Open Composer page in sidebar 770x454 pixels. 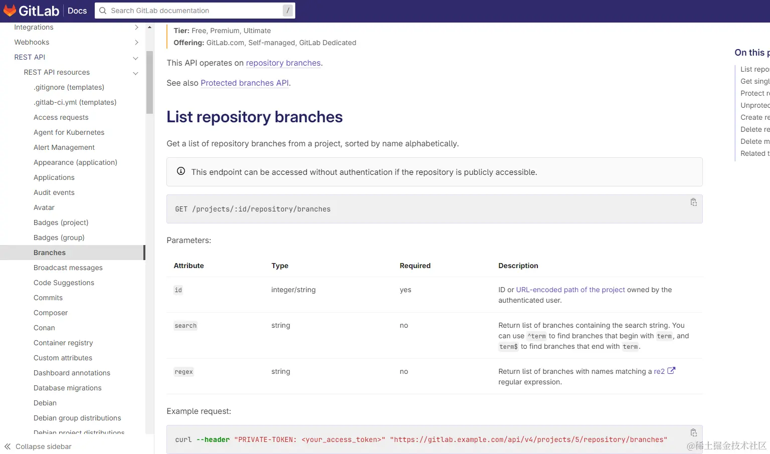[x=50, y=313]
